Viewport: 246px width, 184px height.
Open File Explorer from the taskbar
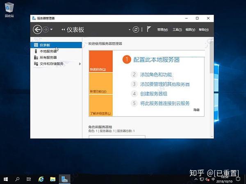click(x=53, y=179)
